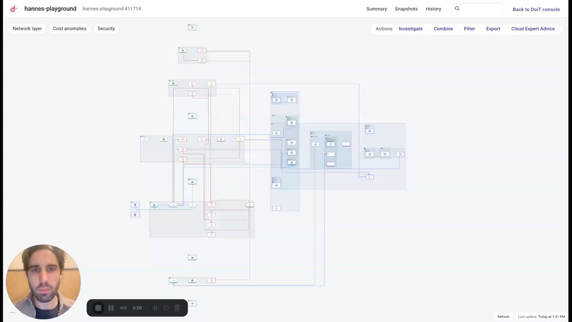
Task: Toggle the Cost anomalies chip
Action: coord(70,29)
